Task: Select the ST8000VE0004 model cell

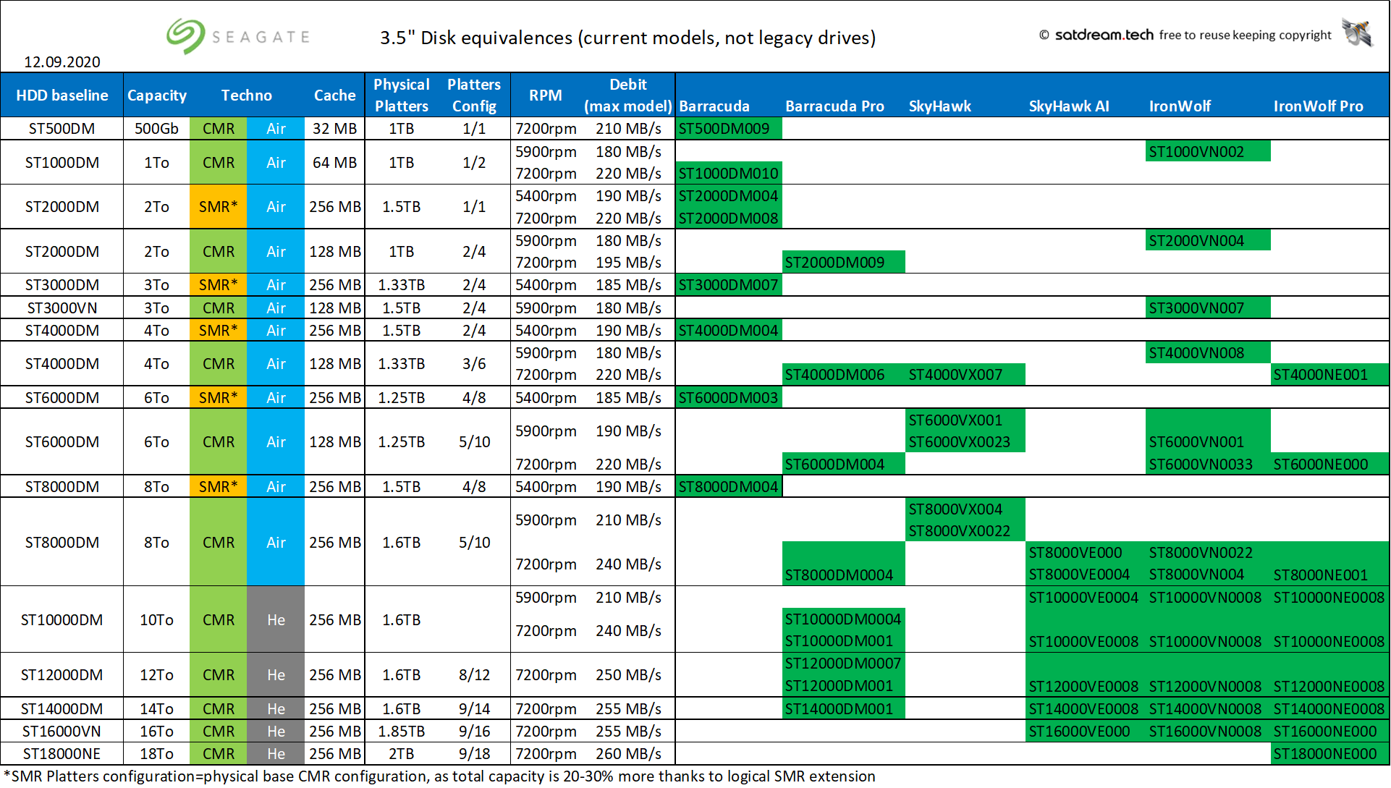Action: pos(1086,575)
